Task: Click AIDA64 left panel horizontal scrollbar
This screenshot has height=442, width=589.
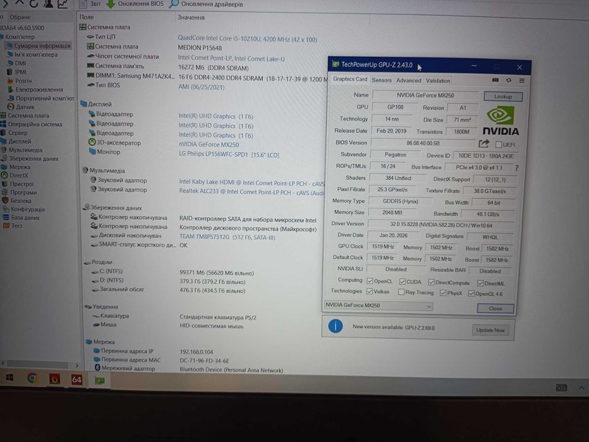Action: 37,364
